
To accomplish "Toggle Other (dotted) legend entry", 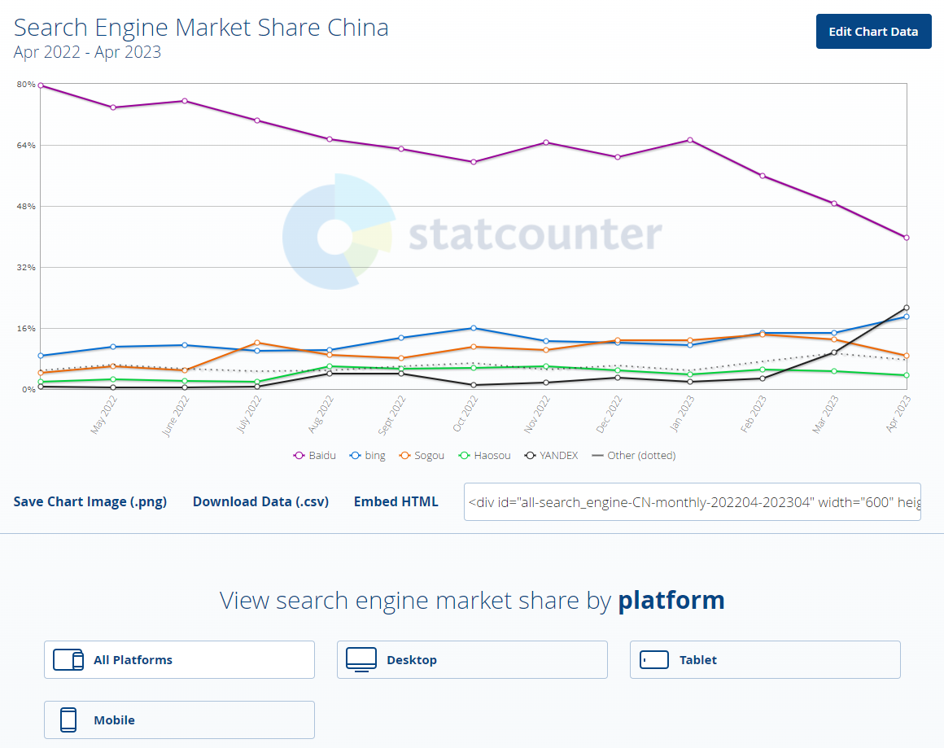I will point(634,456).
